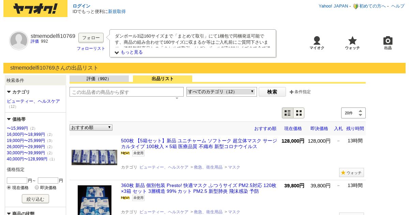
Task: Click the ヤフオク! logo
Action: (x=35, y=9)
